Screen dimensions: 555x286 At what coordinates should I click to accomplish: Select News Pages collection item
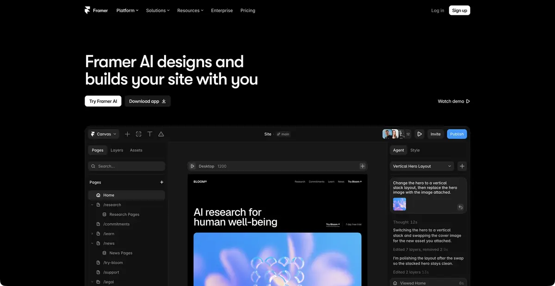tap(121, 254)
